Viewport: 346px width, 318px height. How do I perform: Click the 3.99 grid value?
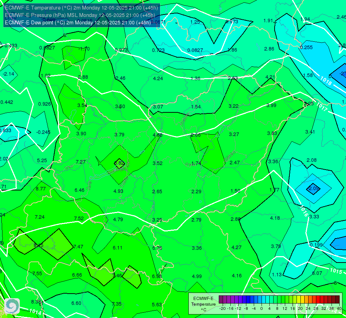271,105
